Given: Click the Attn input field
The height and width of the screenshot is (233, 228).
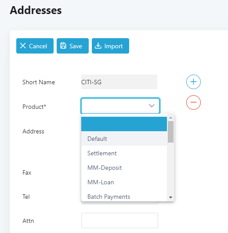Looking at the screenshot, I should click(119, 220).
